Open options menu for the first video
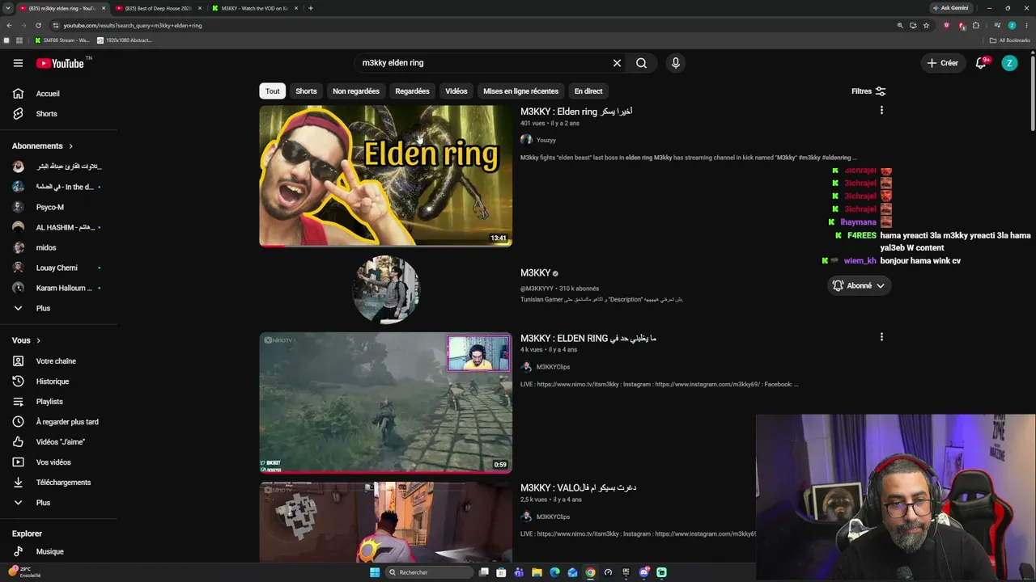Viewport: 1036px width, 582px height. 881,110
